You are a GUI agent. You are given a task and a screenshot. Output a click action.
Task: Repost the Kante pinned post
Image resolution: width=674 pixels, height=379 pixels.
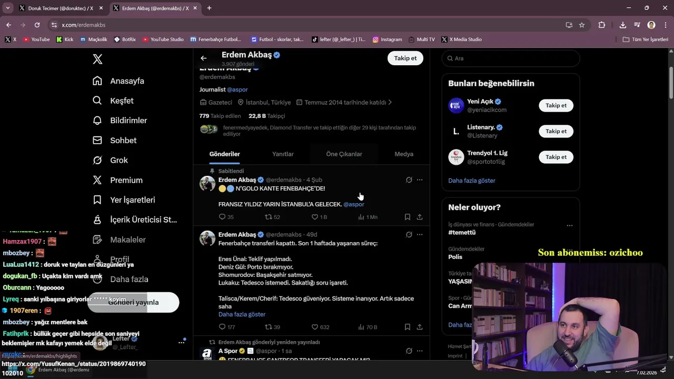(272, 217)
